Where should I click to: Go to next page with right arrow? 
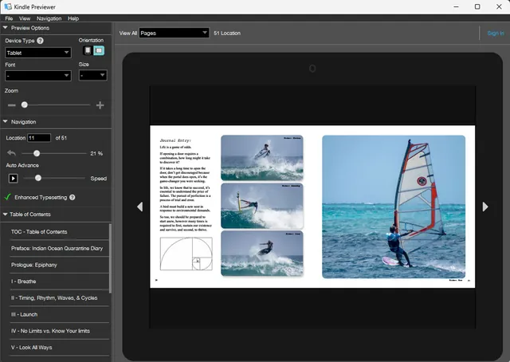[485, 207]
